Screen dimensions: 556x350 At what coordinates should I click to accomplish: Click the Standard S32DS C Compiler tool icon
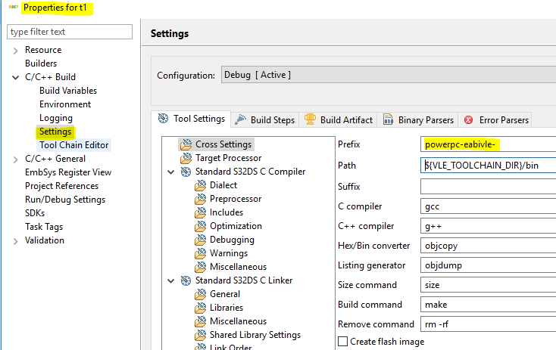point(186,172)
